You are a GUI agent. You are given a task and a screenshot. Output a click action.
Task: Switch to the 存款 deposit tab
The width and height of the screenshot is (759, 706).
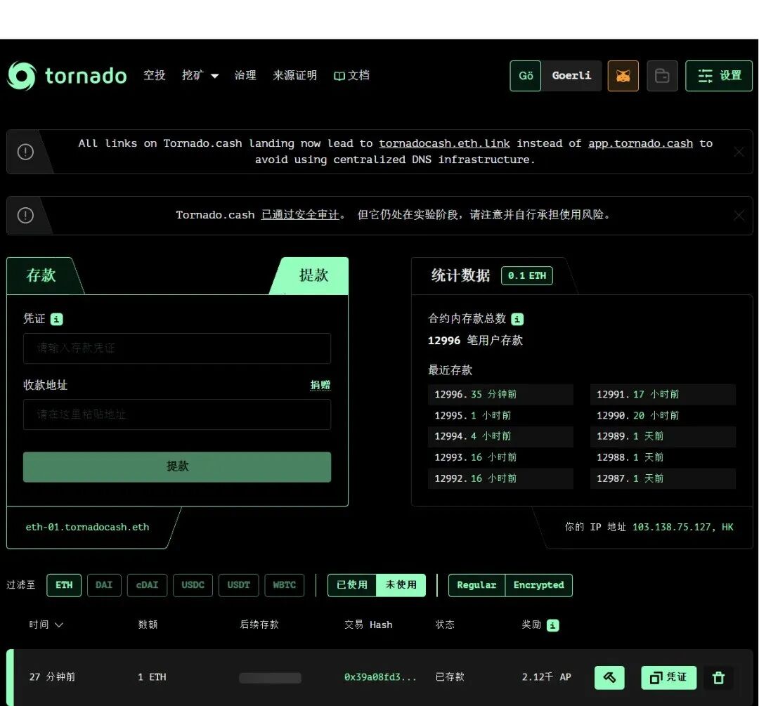41,275
